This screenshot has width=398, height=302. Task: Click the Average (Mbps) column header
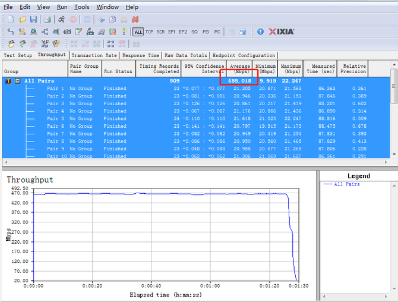[x=240, y=68]
